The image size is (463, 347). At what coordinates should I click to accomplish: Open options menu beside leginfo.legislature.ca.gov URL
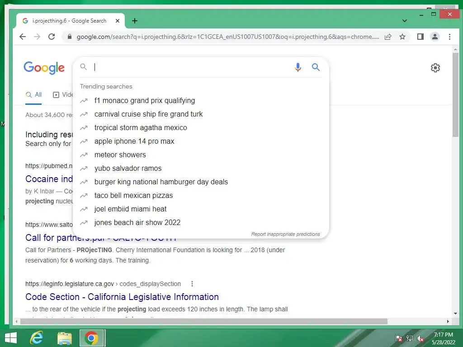point(192,284)
